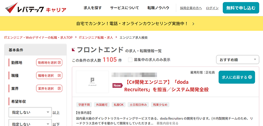
Task: Open the maximum salary 指定しない dropdown
Action: click(29, 123)
